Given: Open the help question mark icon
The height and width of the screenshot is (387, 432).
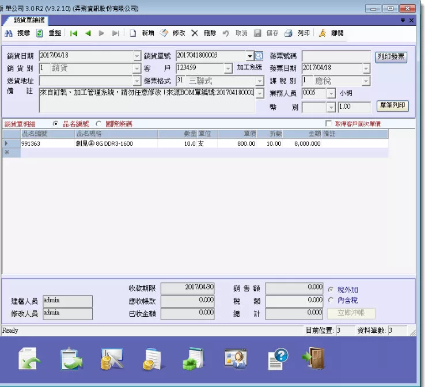Looking at the screenshot, I should 278,359.
